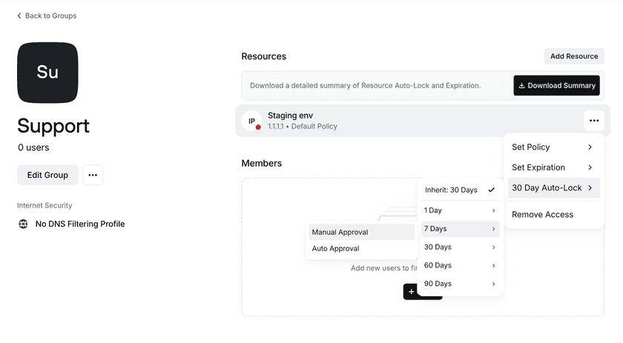
Task: Click the IP icon for Staging env
Action: pos(252,121)
